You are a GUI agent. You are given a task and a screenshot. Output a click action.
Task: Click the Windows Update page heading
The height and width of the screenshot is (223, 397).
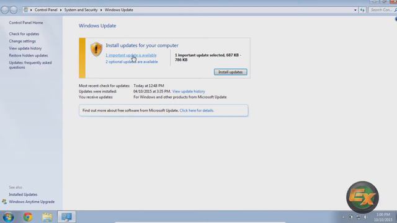pos(97,26)
